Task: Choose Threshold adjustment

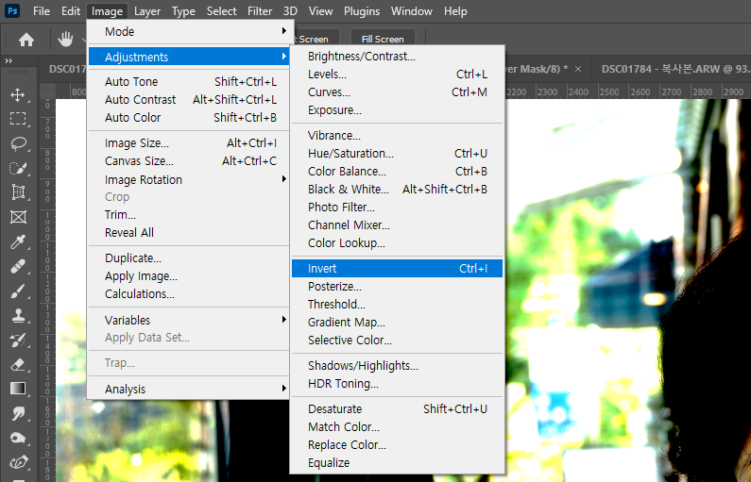Action: pyautogui.click(x=397, y=304)
